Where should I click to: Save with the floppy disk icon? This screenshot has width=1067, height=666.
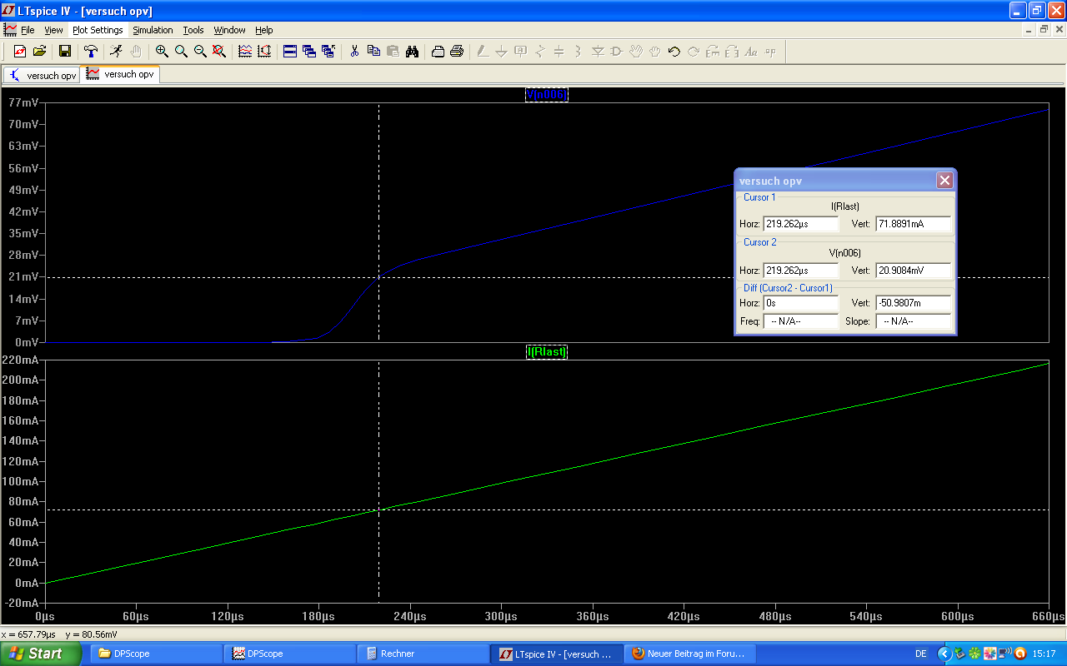65,52
